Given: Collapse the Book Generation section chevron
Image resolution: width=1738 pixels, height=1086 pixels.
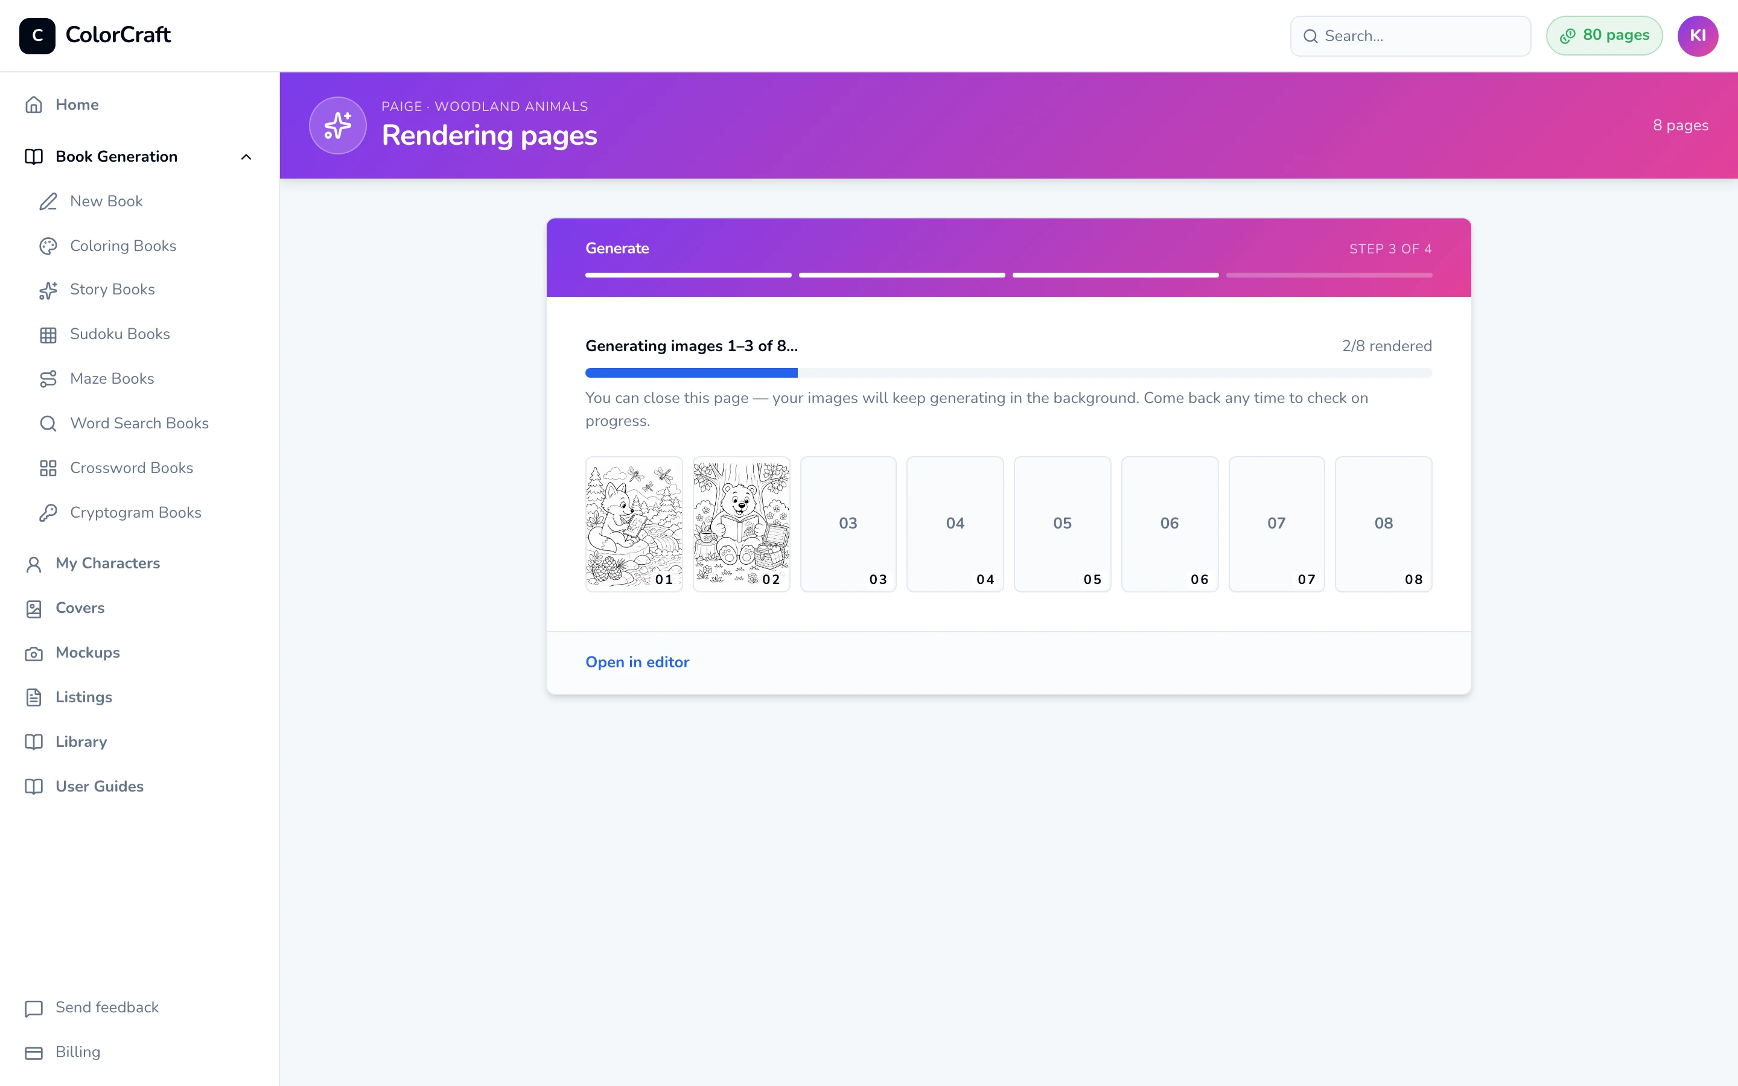Looking at the screenshot, I should coord(246,157).
